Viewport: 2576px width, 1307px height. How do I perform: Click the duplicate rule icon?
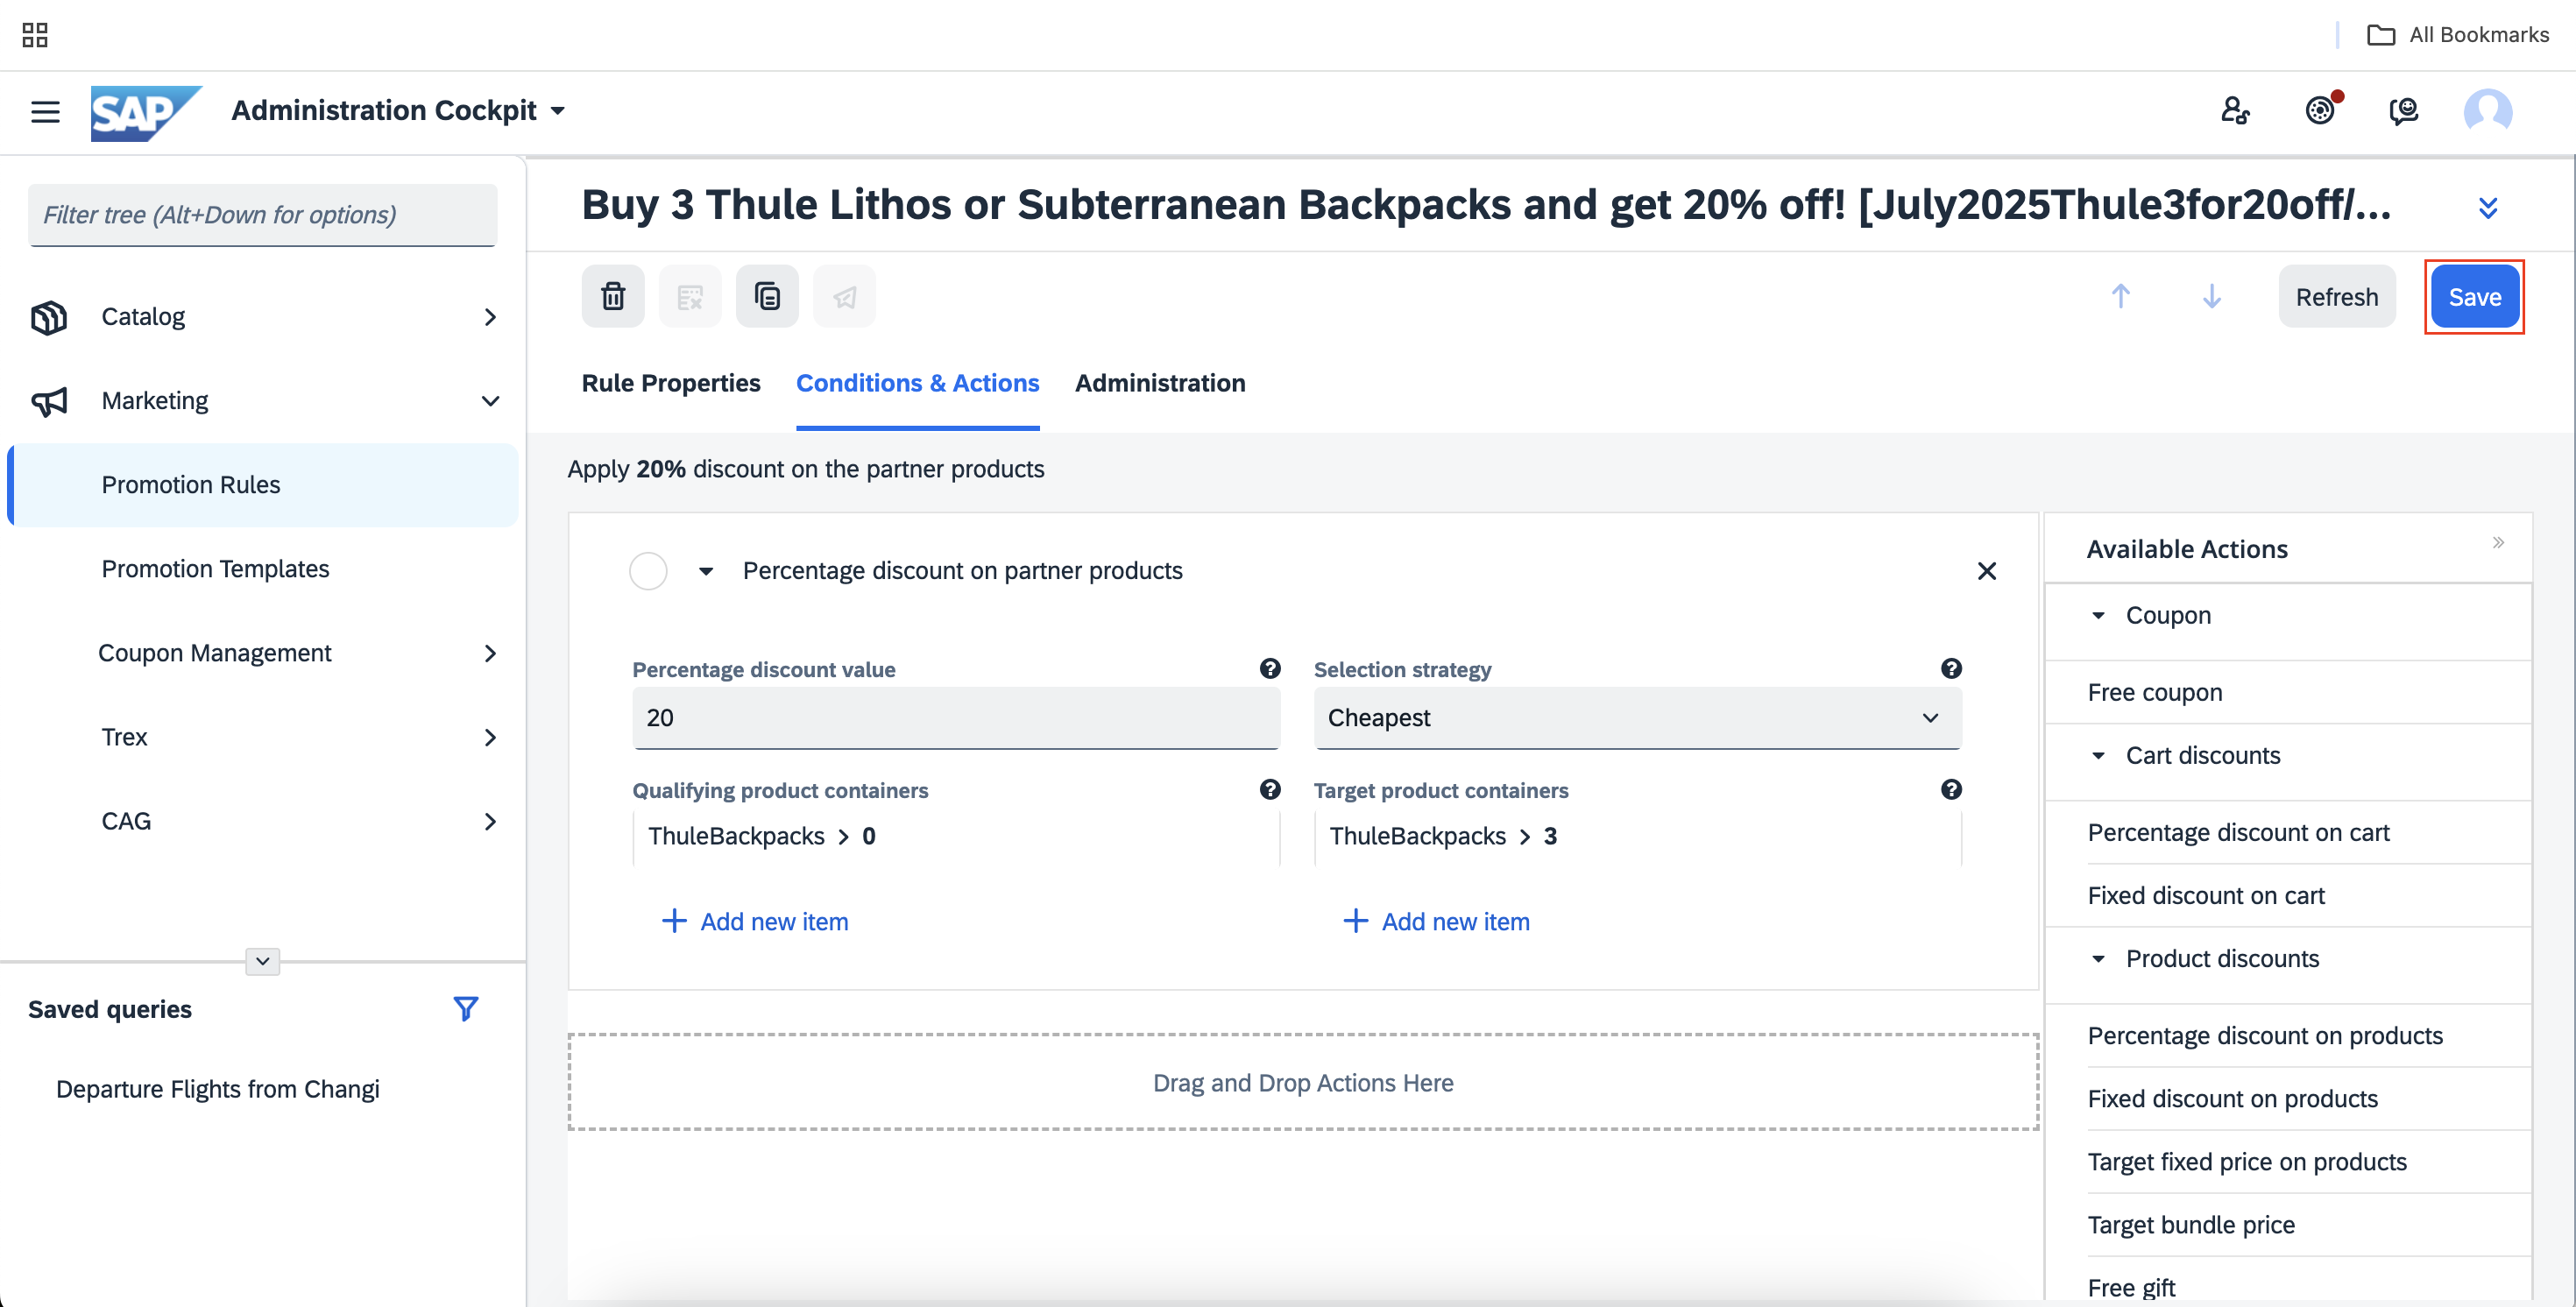(767, 296)
